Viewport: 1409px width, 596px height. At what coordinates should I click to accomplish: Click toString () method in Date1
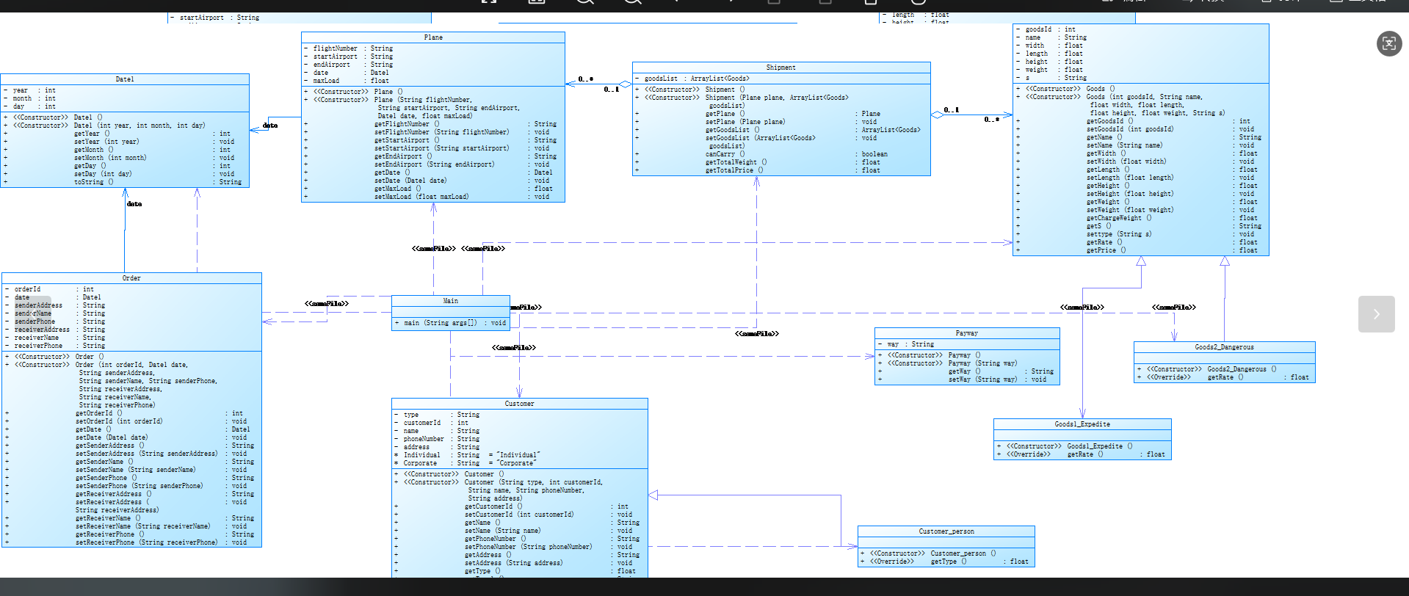(x=94, y=182)
